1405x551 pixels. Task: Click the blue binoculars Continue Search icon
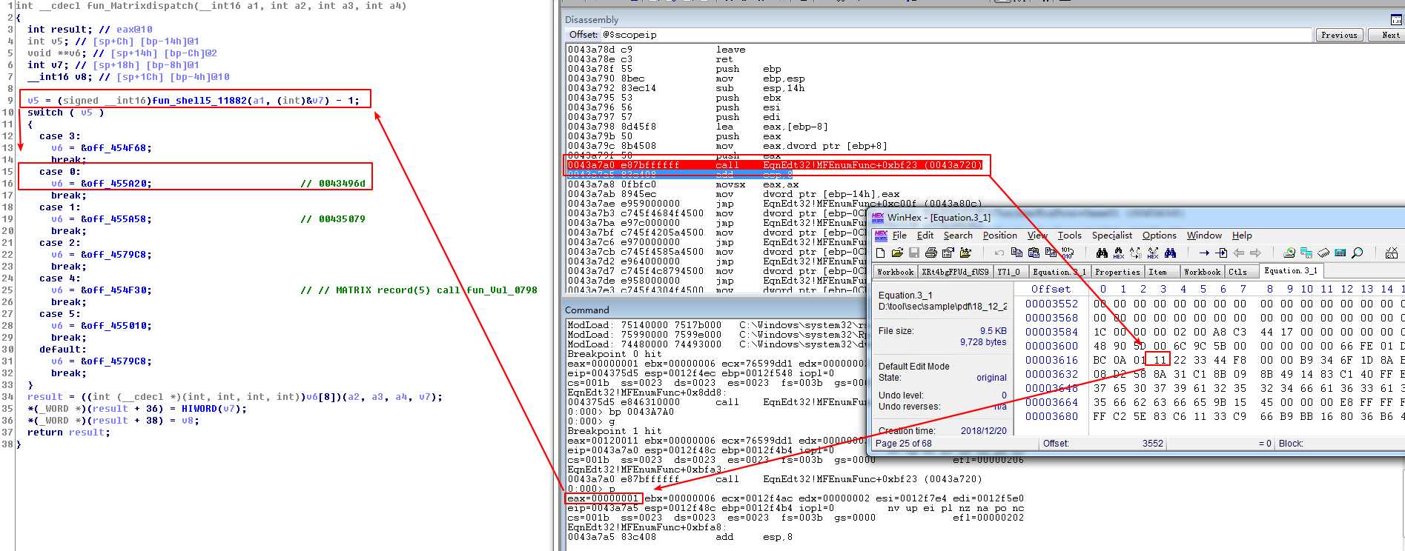pos(1169,253)
